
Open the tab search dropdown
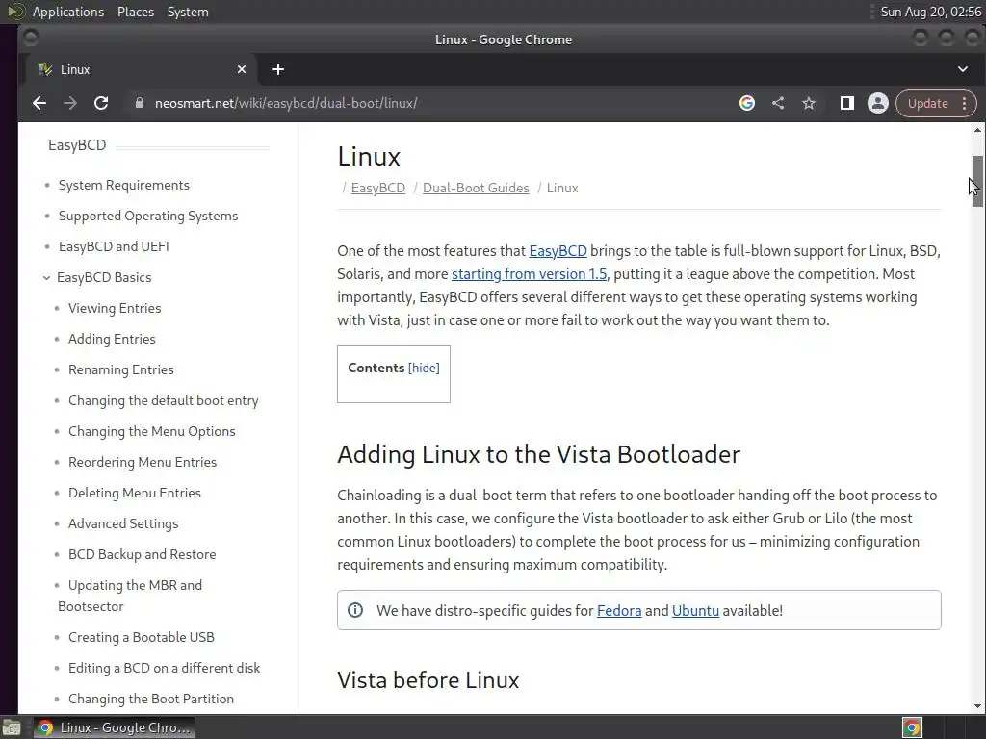click(x=962, y=69)
